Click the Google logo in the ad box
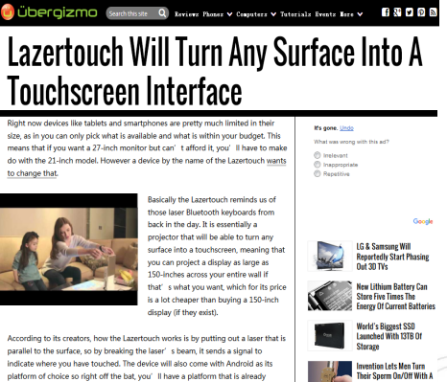 pos(423,221)
